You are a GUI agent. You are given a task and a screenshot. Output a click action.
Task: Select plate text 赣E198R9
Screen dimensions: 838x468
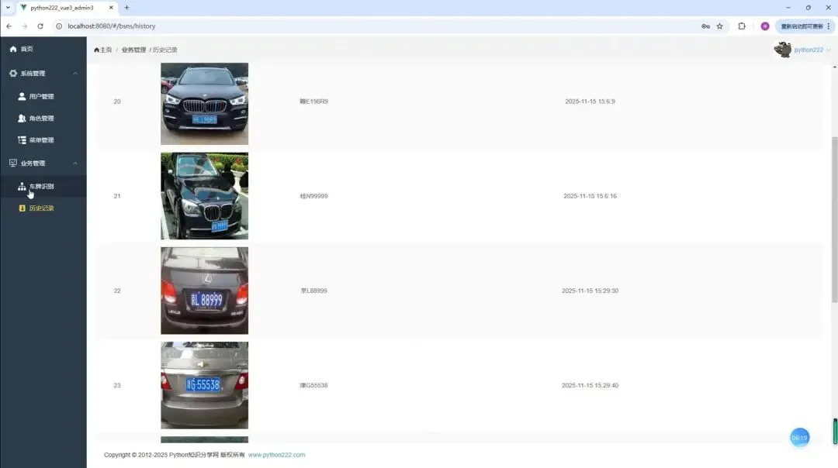pos(313,102)
